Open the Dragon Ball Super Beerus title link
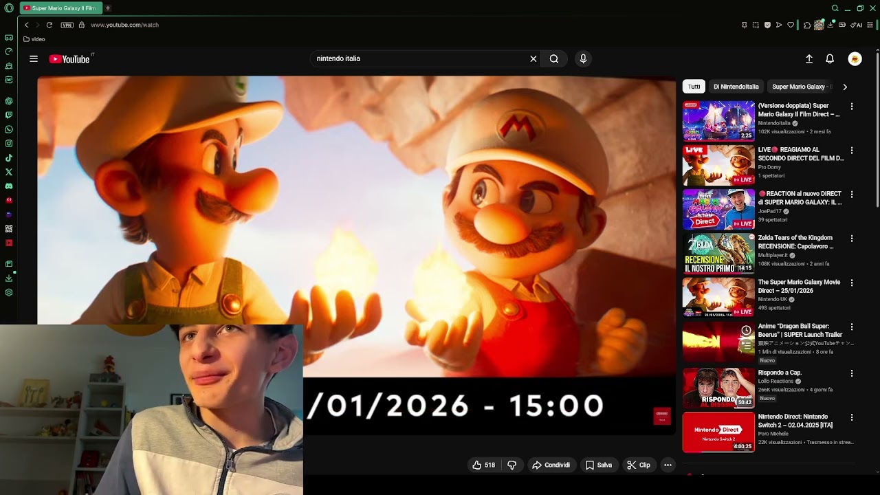 click(x=800, y=330)
